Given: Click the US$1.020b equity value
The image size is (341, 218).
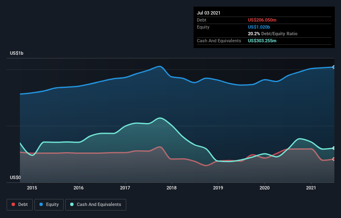Looking at the screenshot, I should [x=259, y=27].
